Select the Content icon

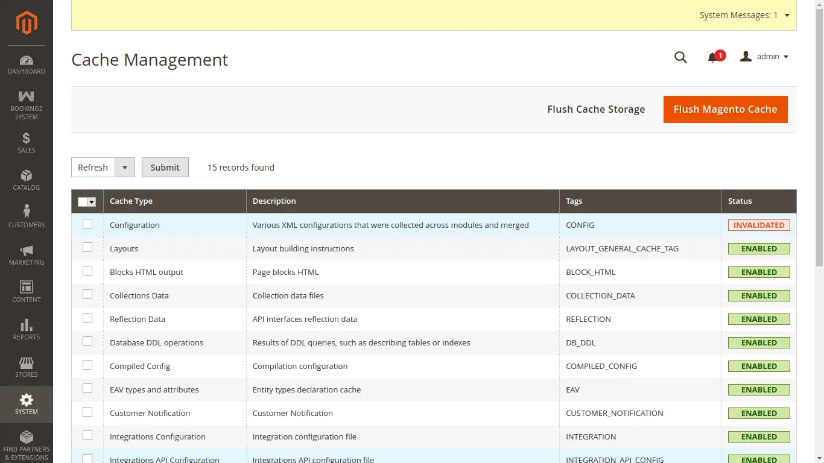(26, 292)
